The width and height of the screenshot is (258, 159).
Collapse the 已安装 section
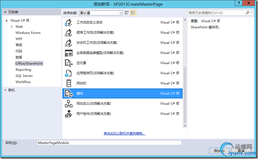click(5, 12)
